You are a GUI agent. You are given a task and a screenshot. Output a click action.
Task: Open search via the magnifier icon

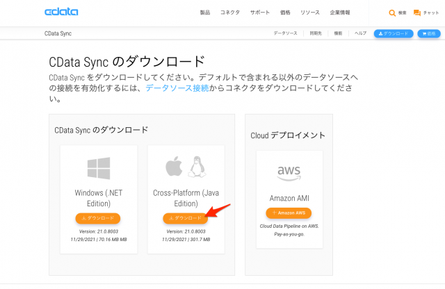[x=392, y=13]
